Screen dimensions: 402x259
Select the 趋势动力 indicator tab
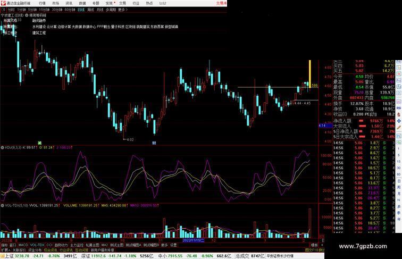pyautogui.click(x=61, y=245)
